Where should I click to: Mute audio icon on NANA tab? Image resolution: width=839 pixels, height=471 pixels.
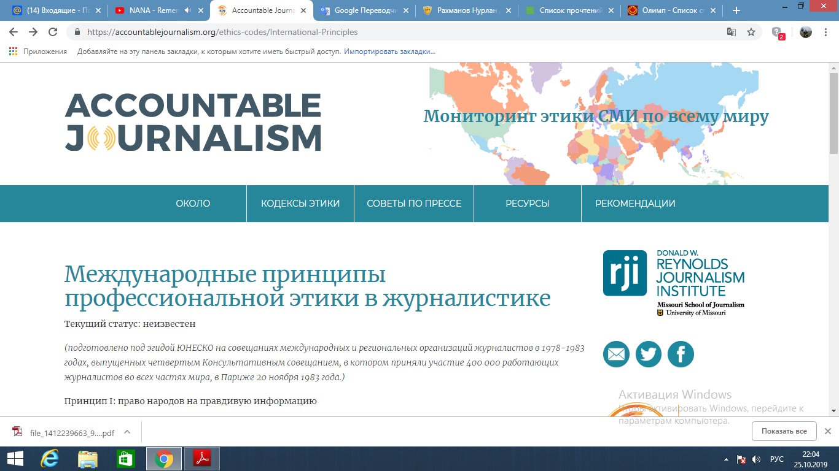click(x=187, y=10)
